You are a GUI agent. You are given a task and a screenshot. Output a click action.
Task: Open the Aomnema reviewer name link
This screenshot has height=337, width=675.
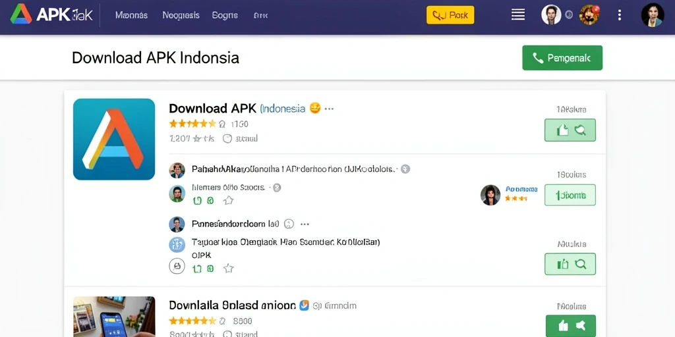coord(521,189)
